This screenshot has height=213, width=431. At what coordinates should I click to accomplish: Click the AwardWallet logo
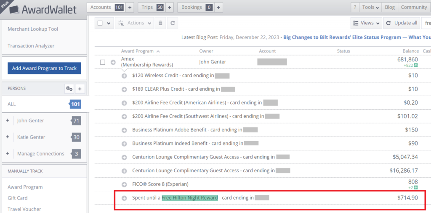tap(43, 9)
